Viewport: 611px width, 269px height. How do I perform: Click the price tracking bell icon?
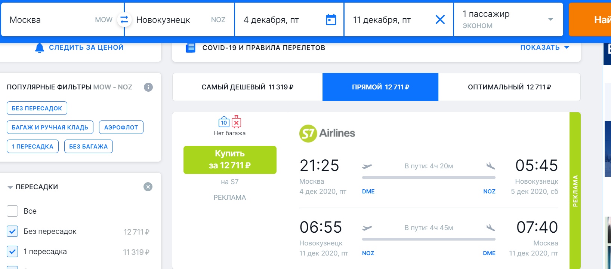click(x=40, y=48)
